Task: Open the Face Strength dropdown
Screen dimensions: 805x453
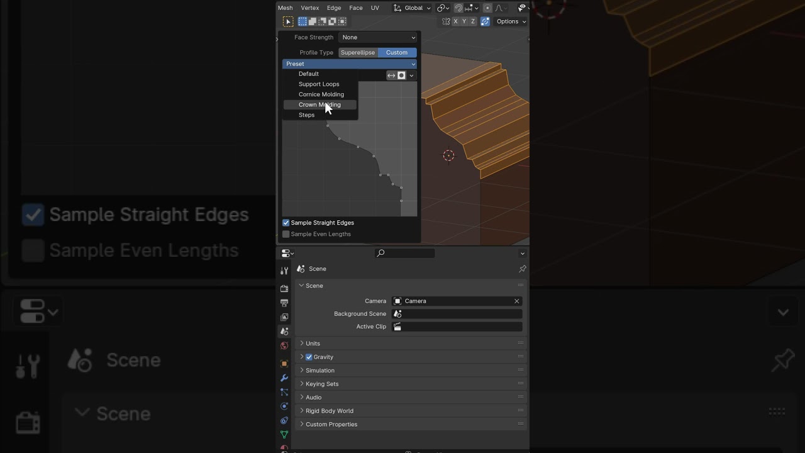Action: tap(377, 37)
